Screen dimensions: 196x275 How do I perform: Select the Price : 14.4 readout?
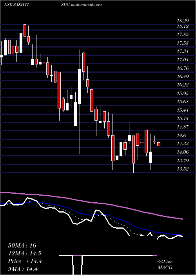coord(25,262)
